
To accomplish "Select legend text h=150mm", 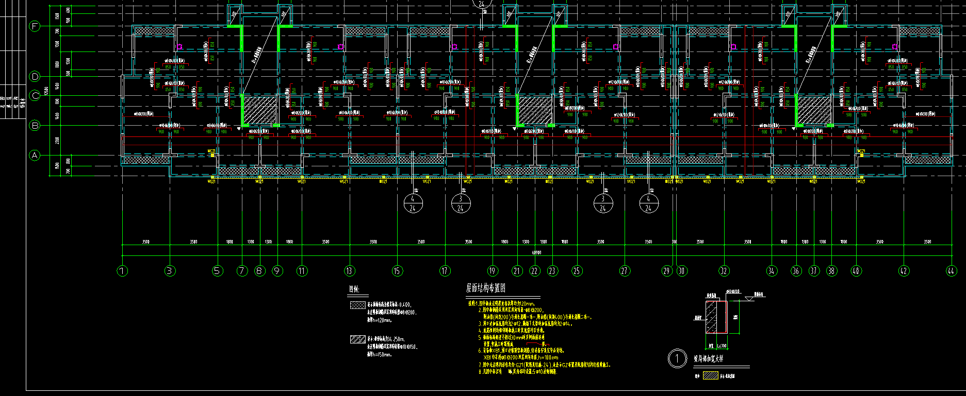I will (x=380, y=354).
